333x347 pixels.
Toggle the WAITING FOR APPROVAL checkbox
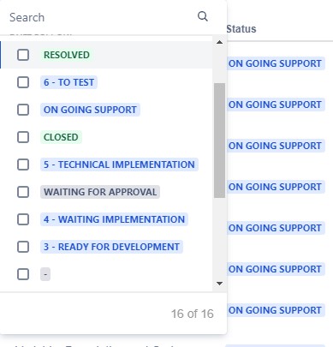click(23, 192)
